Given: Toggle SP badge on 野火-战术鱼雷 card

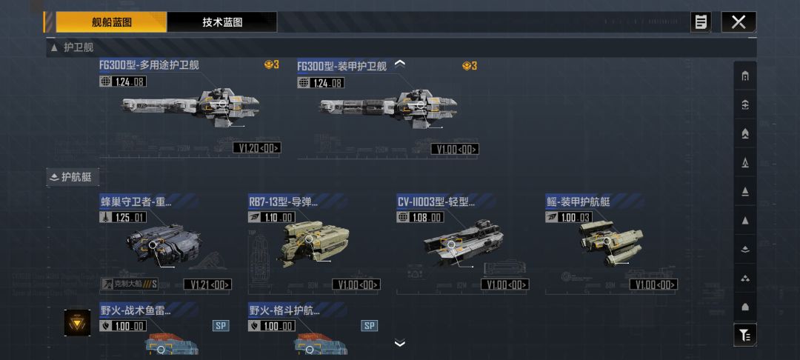Looking at the screenshot, I should [221, 326].
